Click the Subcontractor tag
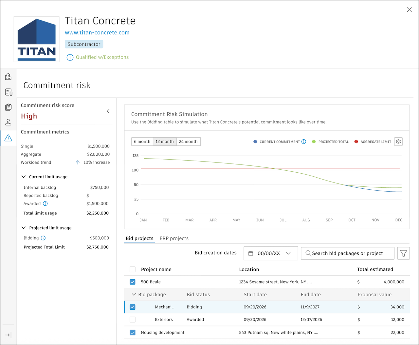The image size is (419, 345). click(x=84, y=44)
